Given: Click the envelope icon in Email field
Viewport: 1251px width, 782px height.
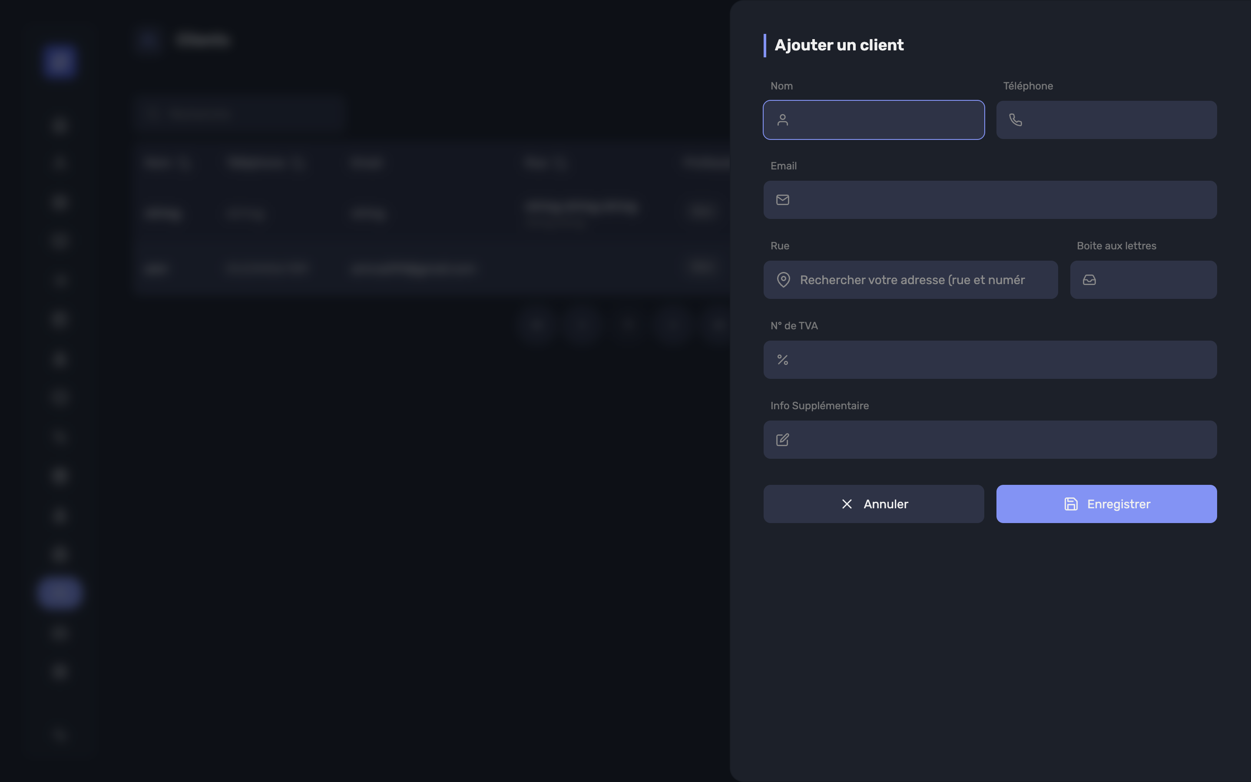Looking at the screenshot, I should point(783,200).
